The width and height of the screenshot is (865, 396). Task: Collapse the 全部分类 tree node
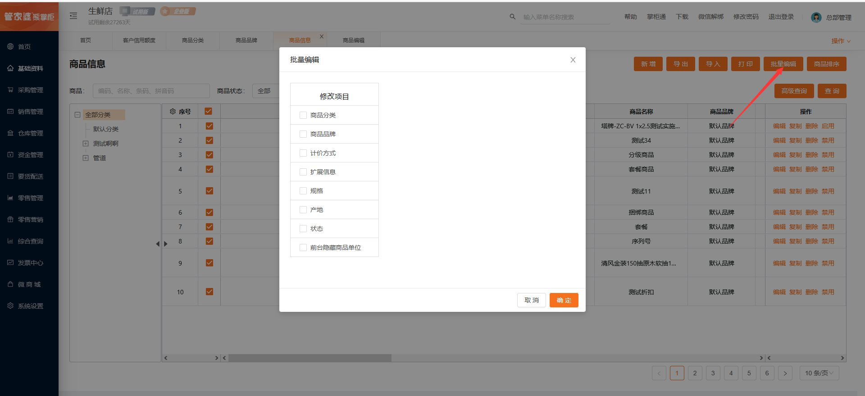(x=77, y=115)
